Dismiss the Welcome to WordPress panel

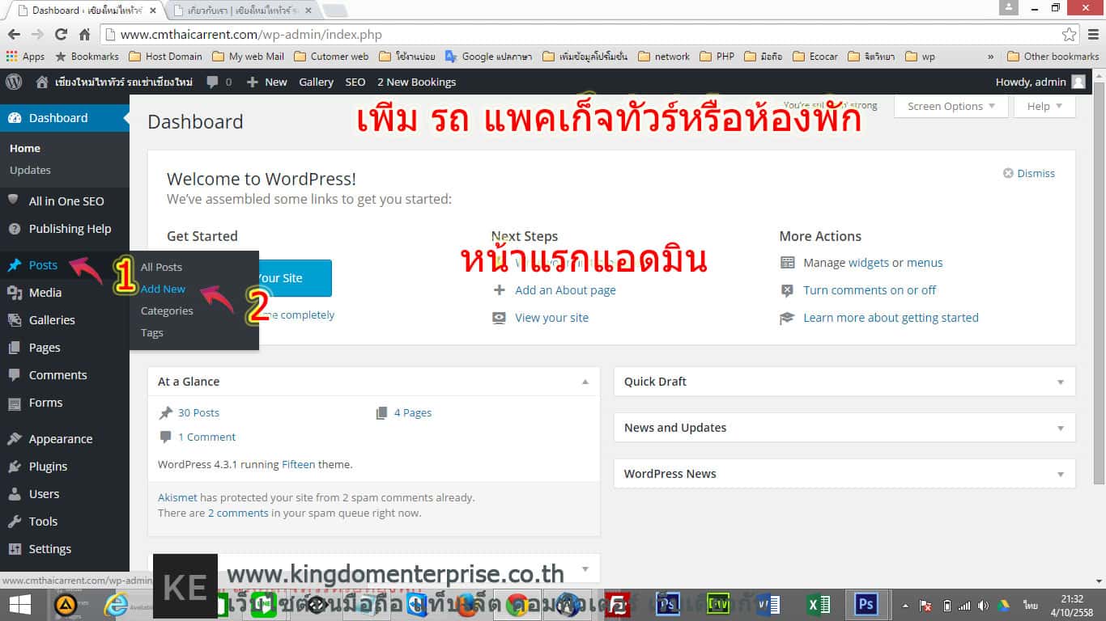click(1029, 173)
